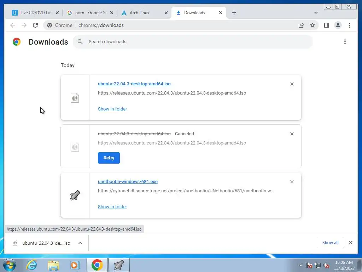Close the bottom download shelf
Viewport: 362px width, 272px height.
tap(350, 243)
